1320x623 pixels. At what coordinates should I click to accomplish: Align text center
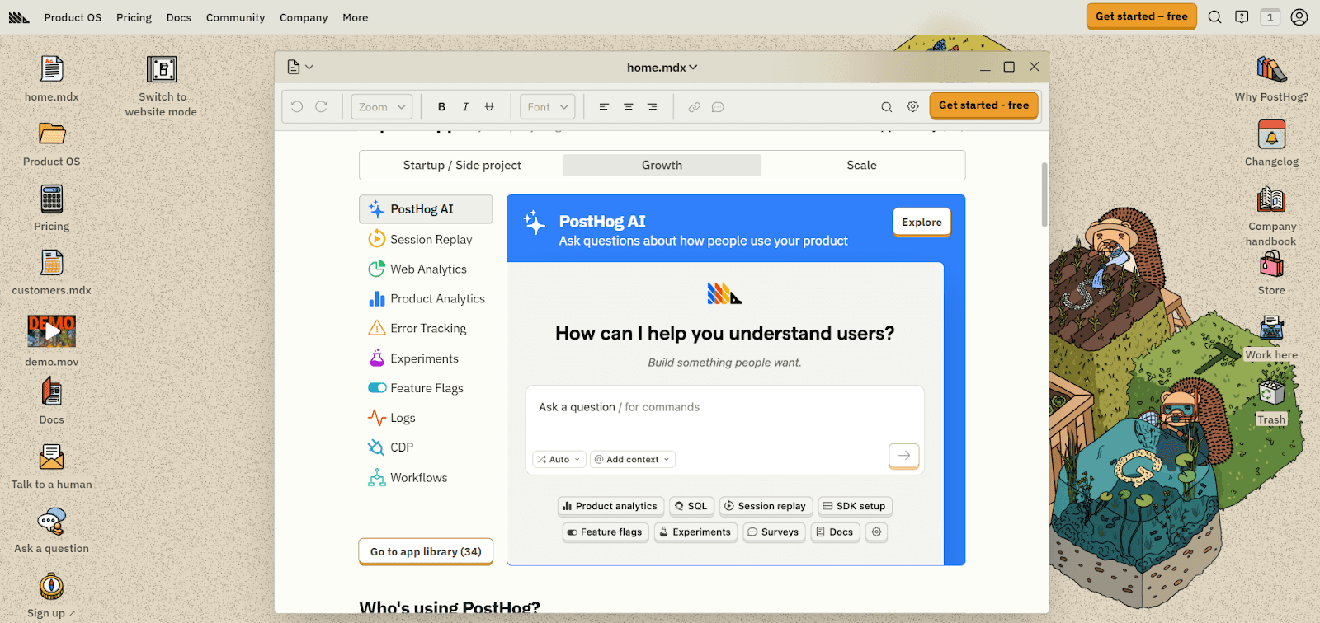[x=628, y=106]
